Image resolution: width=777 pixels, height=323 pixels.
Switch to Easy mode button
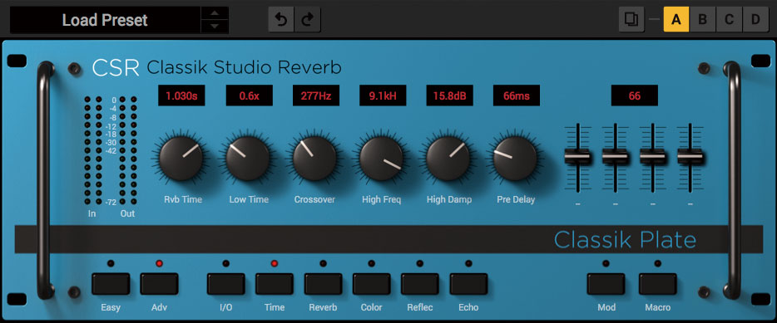click(x=111, y=284)
